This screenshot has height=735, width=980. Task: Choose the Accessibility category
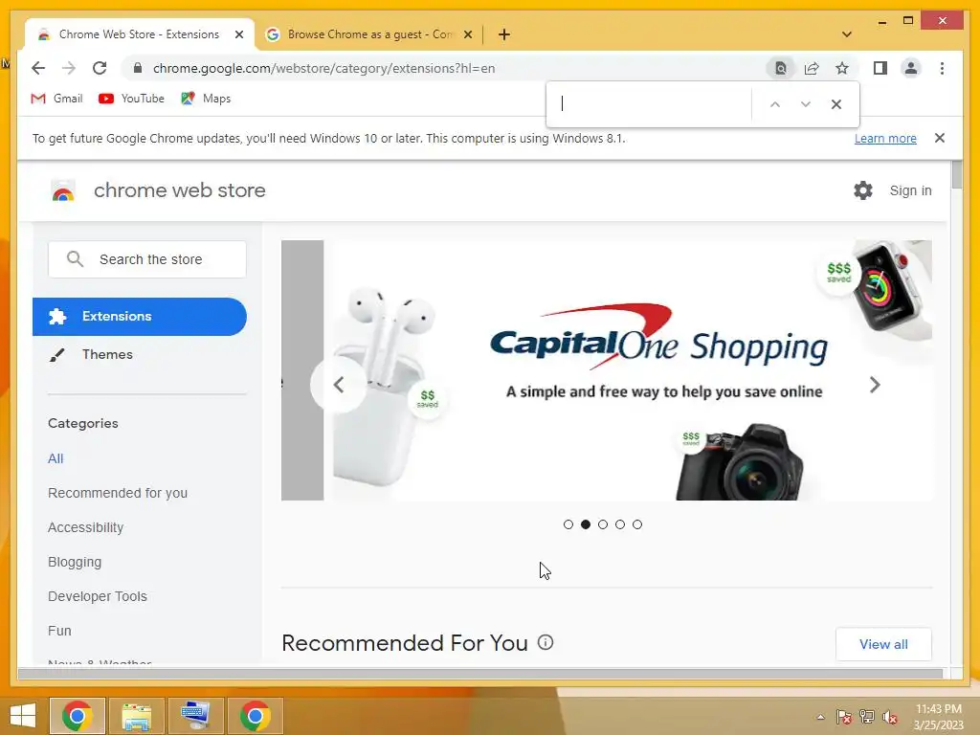pos(85,527)
